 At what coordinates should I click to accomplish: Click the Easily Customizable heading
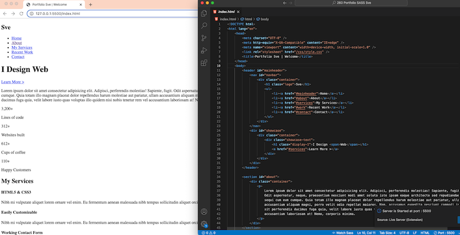20,212
